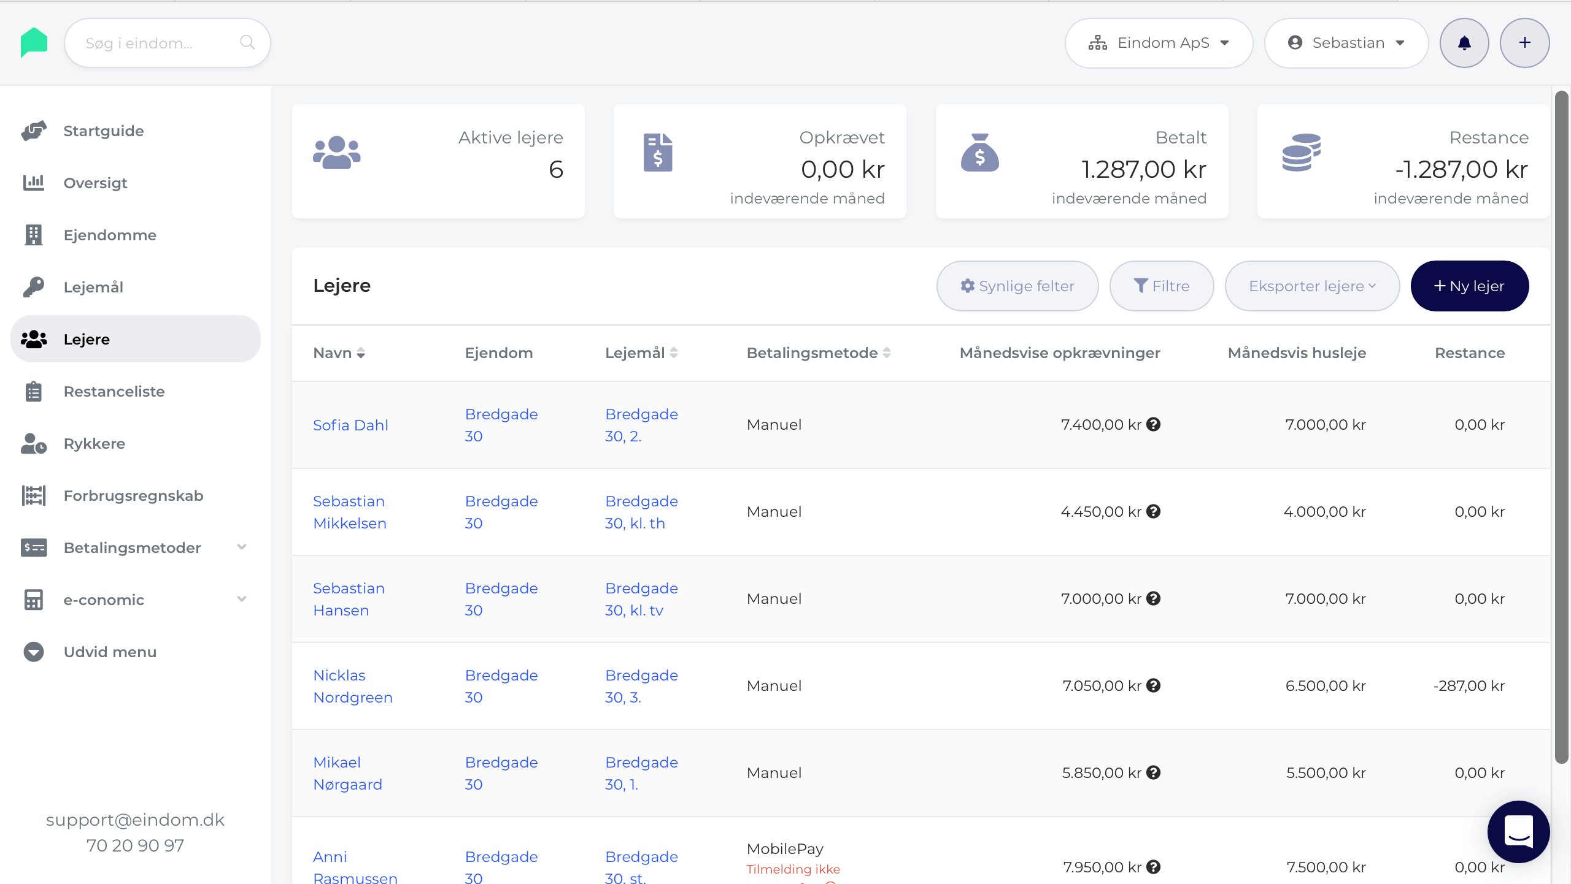The width and height of the screenshot is (1571, 884).
Task: Click help icon next to 7.400,00 kr
Action: click(x=1154, y=424)
